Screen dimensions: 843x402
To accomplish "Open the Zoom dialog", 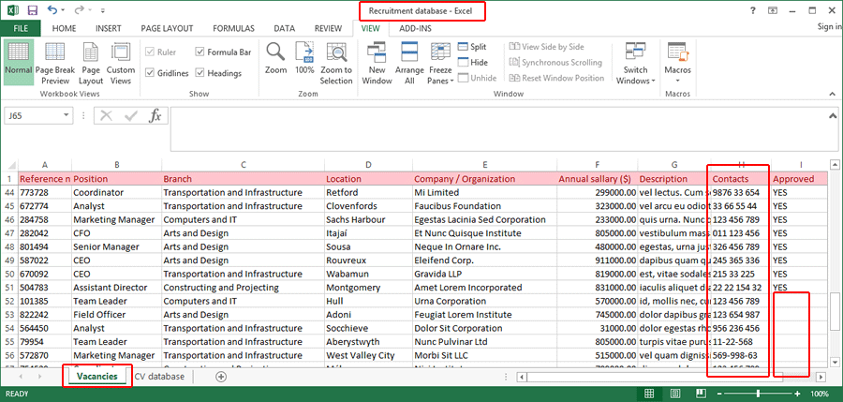I will 275,59.
